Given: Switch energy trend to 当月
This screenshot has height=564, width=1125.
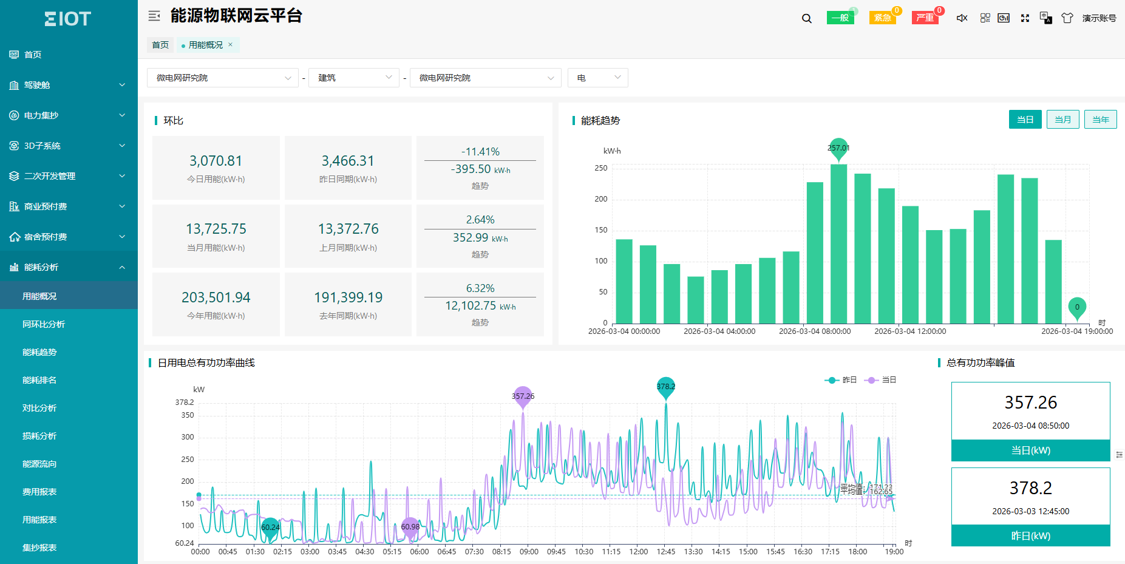Looking at the screenshot, I should (x=1063, y=120).
